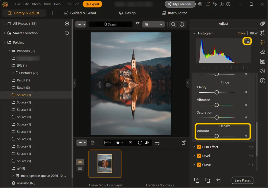
Task: Open the Fit zoom level dropdown
Action: coord(153,24)
